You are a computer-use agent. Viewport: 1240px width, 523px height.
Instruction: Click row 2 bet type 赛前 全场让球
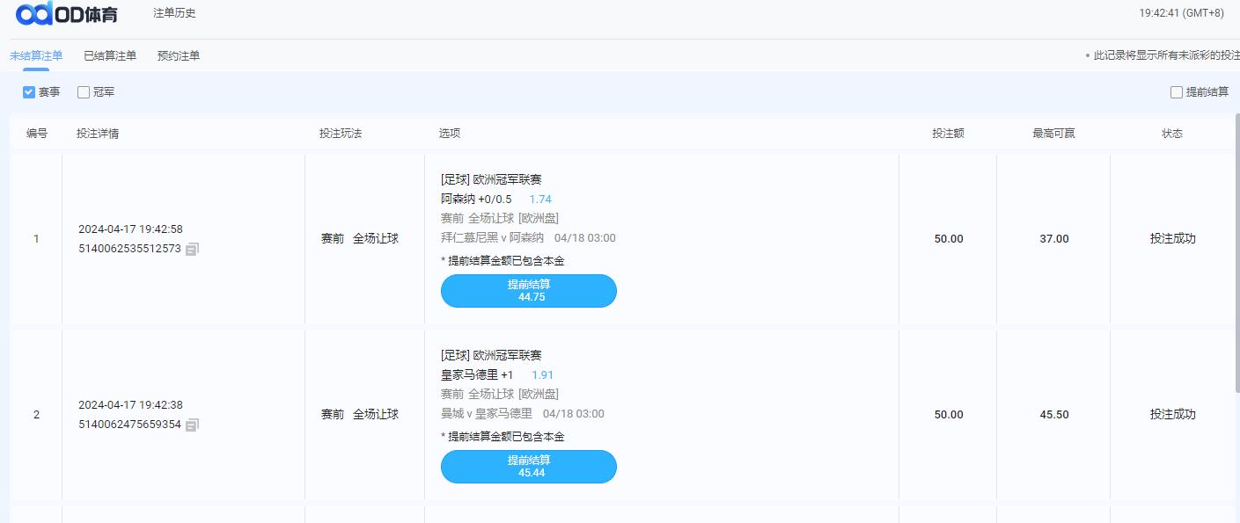360,414
